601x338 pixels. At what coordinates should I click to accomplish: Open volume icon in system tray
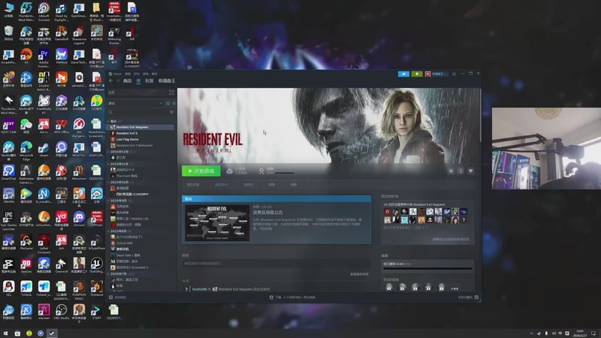pos(553,333)
